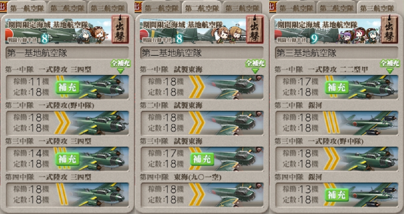Click the 第三基地航空隊 name field
The height and width of the screenshot is (214, 404).
pos(337,53)
